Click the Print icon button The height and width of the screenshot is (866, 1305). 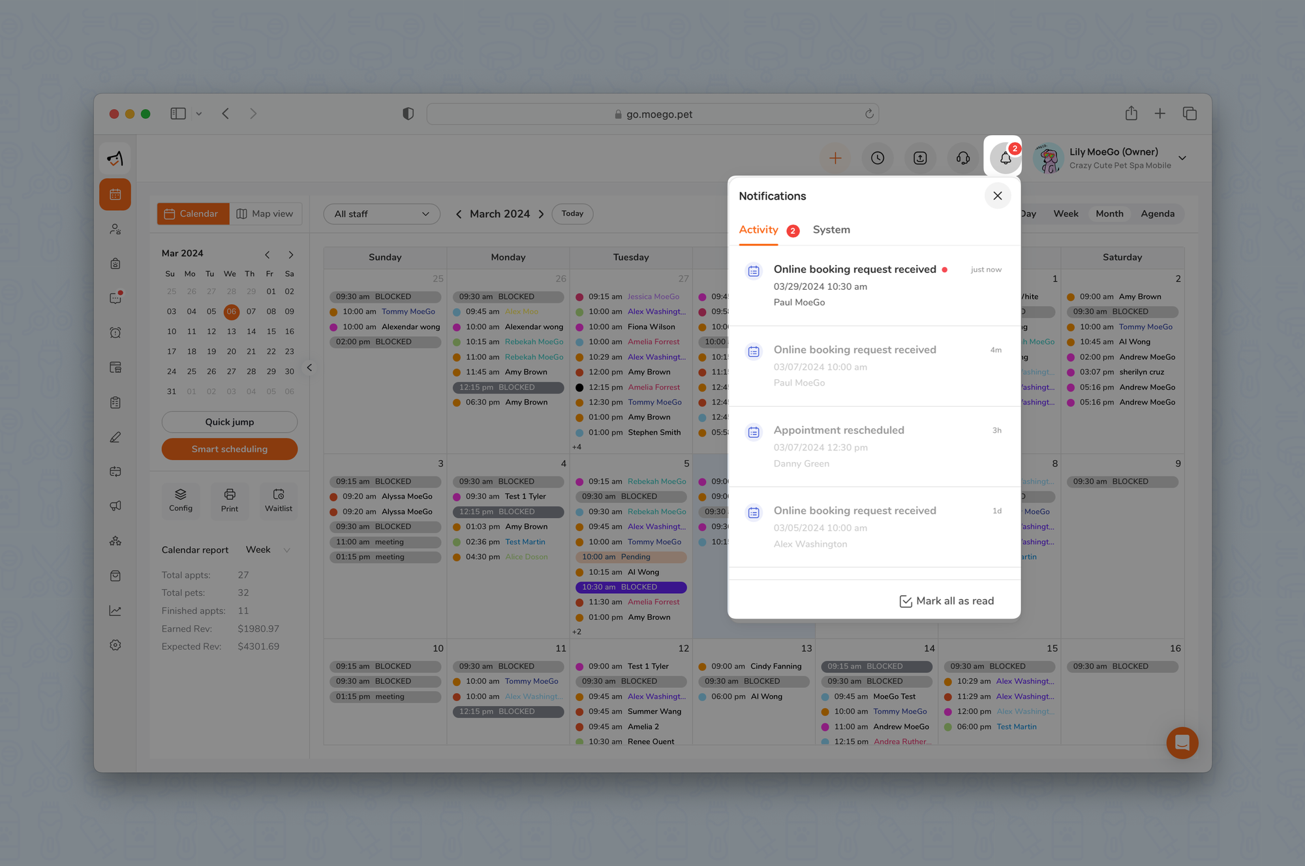[x=230, y=500]
